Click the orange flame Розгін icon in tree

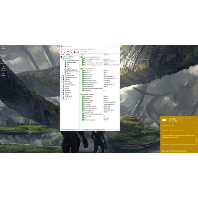pyautogui.click(x=65, y=68)
